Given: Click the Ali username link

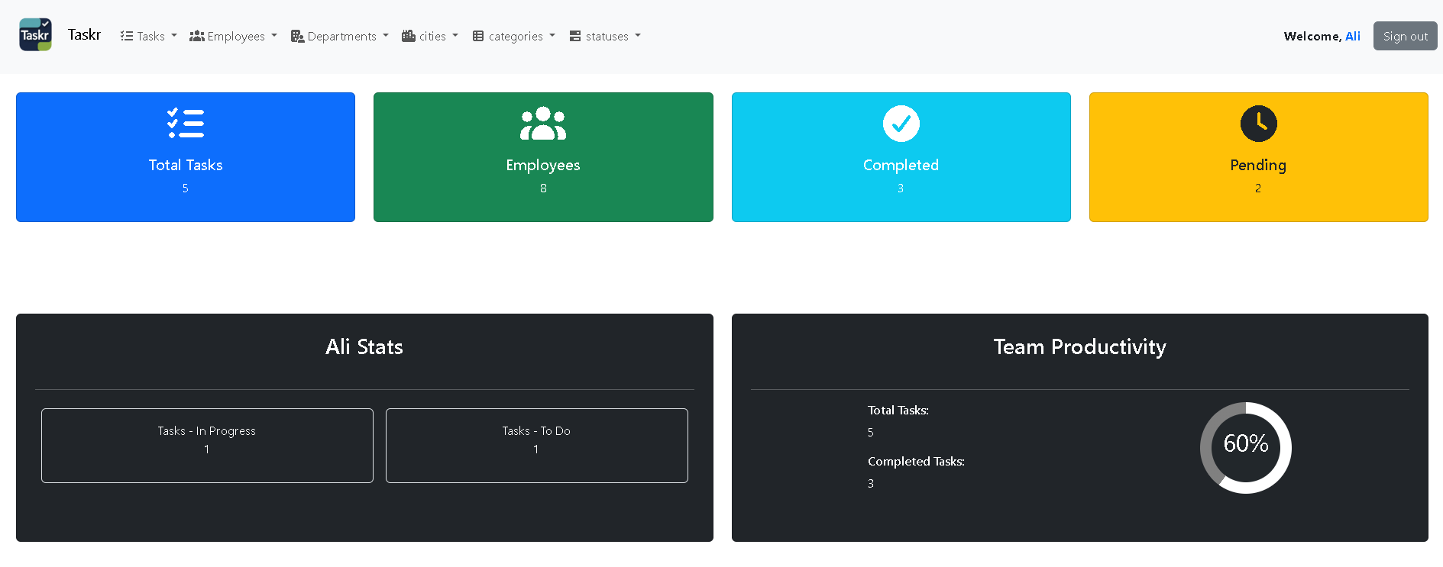Looking at the screenshot, I should 1352,37.
